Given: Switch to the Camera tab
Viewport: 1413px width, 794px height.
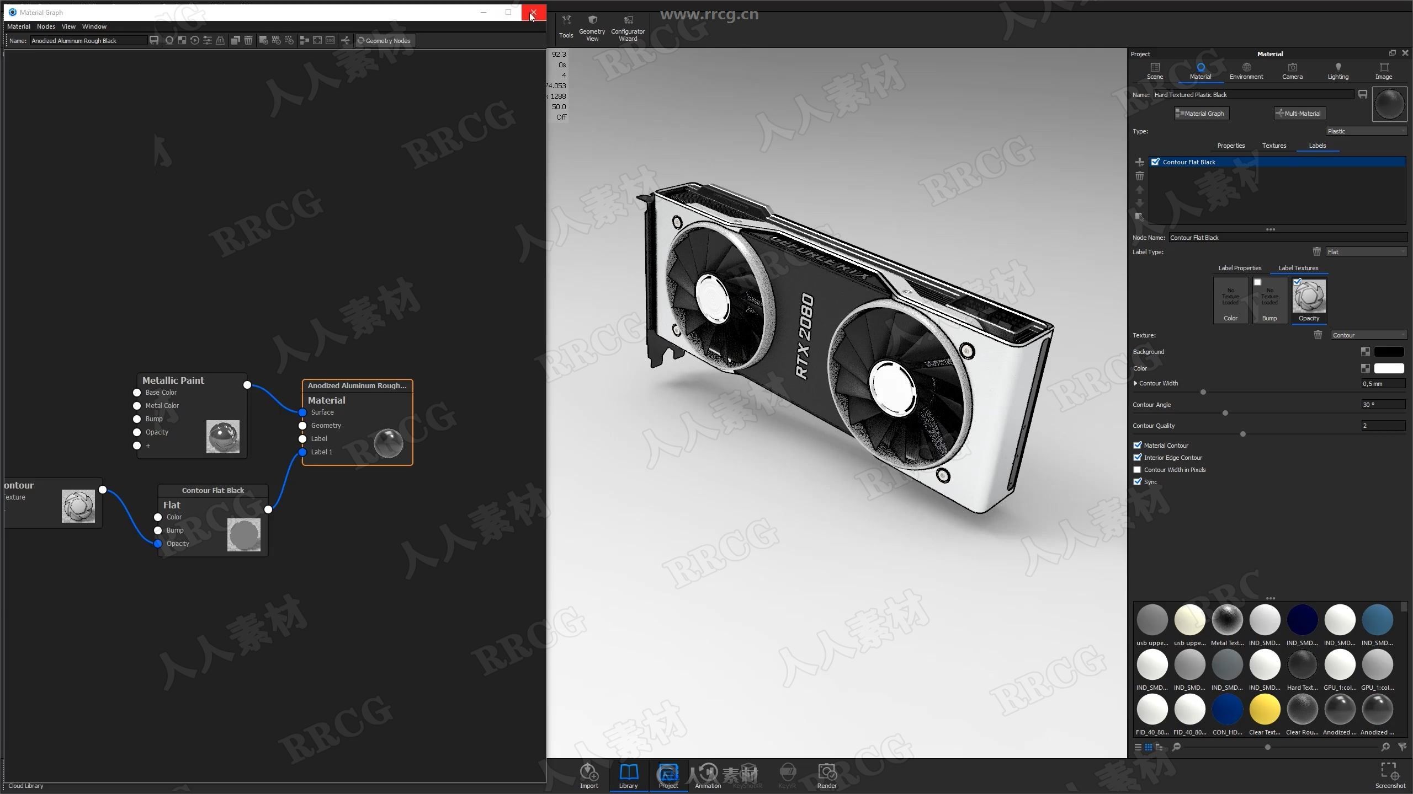Looking at the screenshot, I should click(x=1292, y=71).
